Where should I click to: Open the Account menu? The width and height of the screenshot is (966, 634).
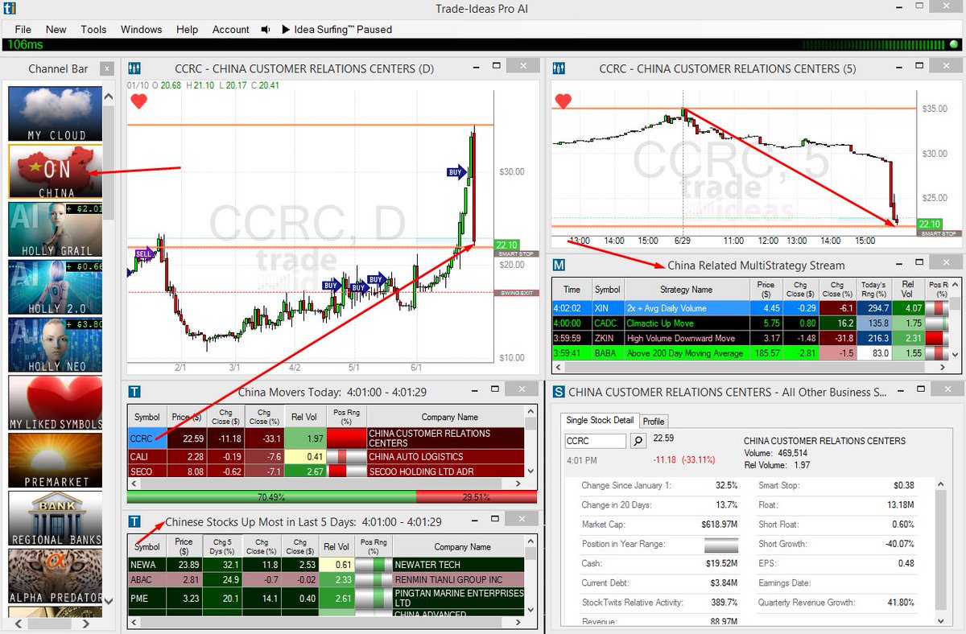click(231, 29)
